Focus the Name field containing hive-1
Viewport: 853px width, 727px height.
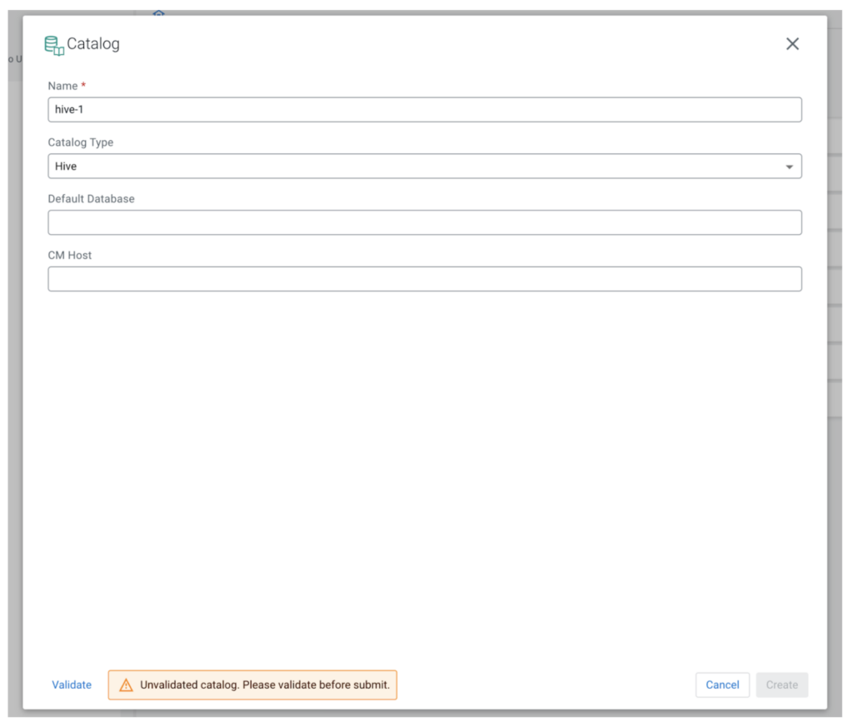click(x=424, y=110)
